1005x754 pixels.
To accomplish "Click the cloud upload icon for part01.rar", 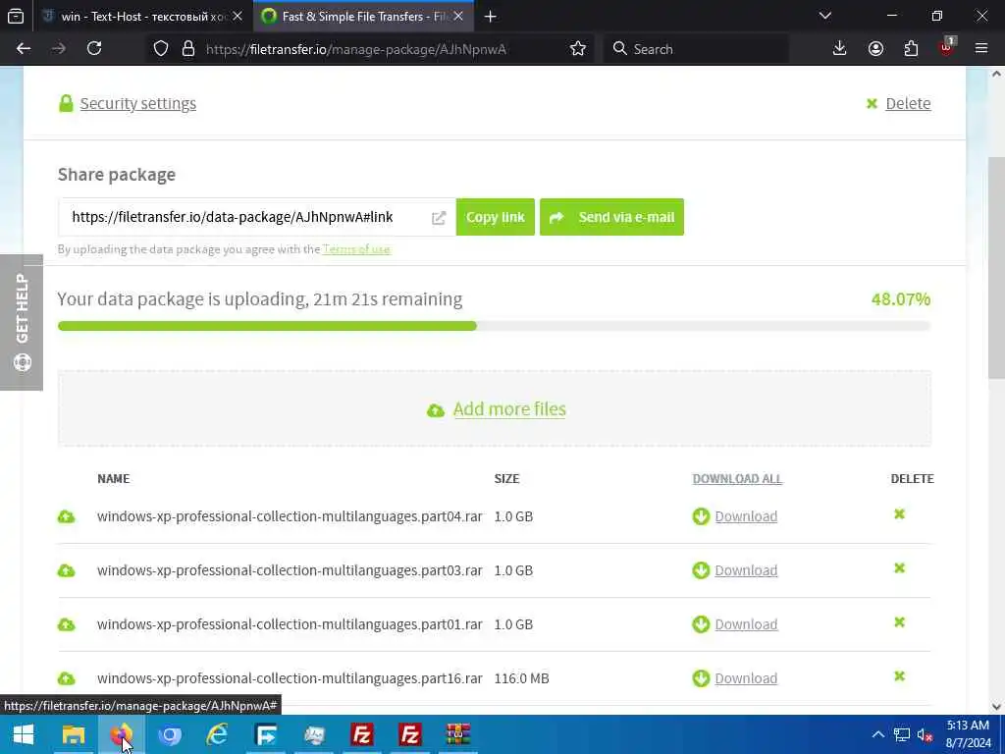I will click(x=66, y=624).
